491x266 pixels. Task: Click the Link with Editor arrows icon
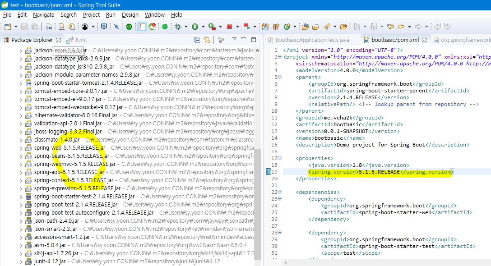207,40
